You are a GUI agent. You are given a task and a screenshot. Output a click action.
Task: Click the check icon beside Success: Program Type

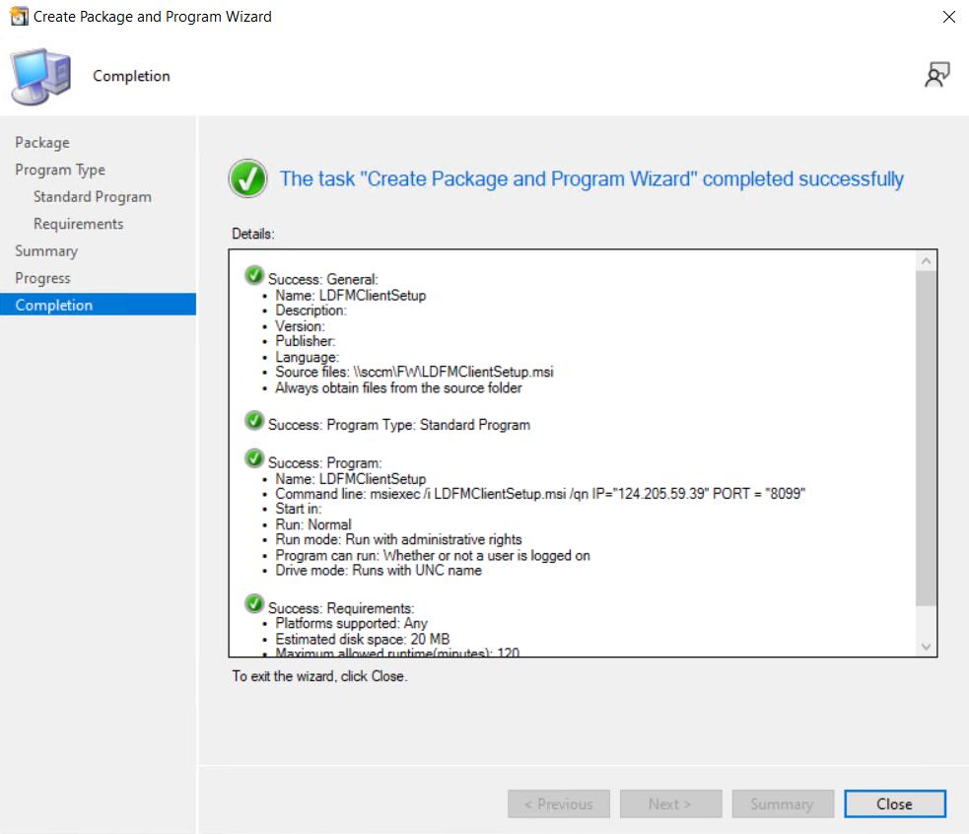click(x=254, y=422)
